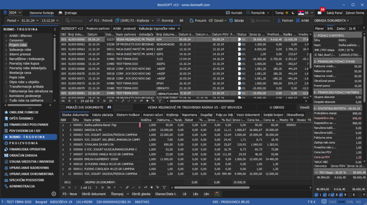Screen dimensions: 367x205
Task: Click the Istorija history icon
Action: click(231, 20)
